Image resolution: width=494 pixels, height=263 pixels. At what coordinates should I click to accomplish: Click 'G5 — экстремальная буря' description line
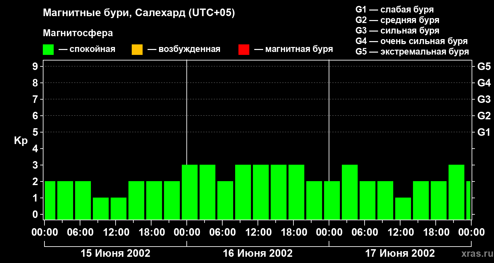coord(412,52)
